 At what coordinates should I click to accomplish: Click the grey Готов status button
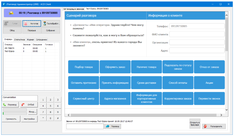12,23
